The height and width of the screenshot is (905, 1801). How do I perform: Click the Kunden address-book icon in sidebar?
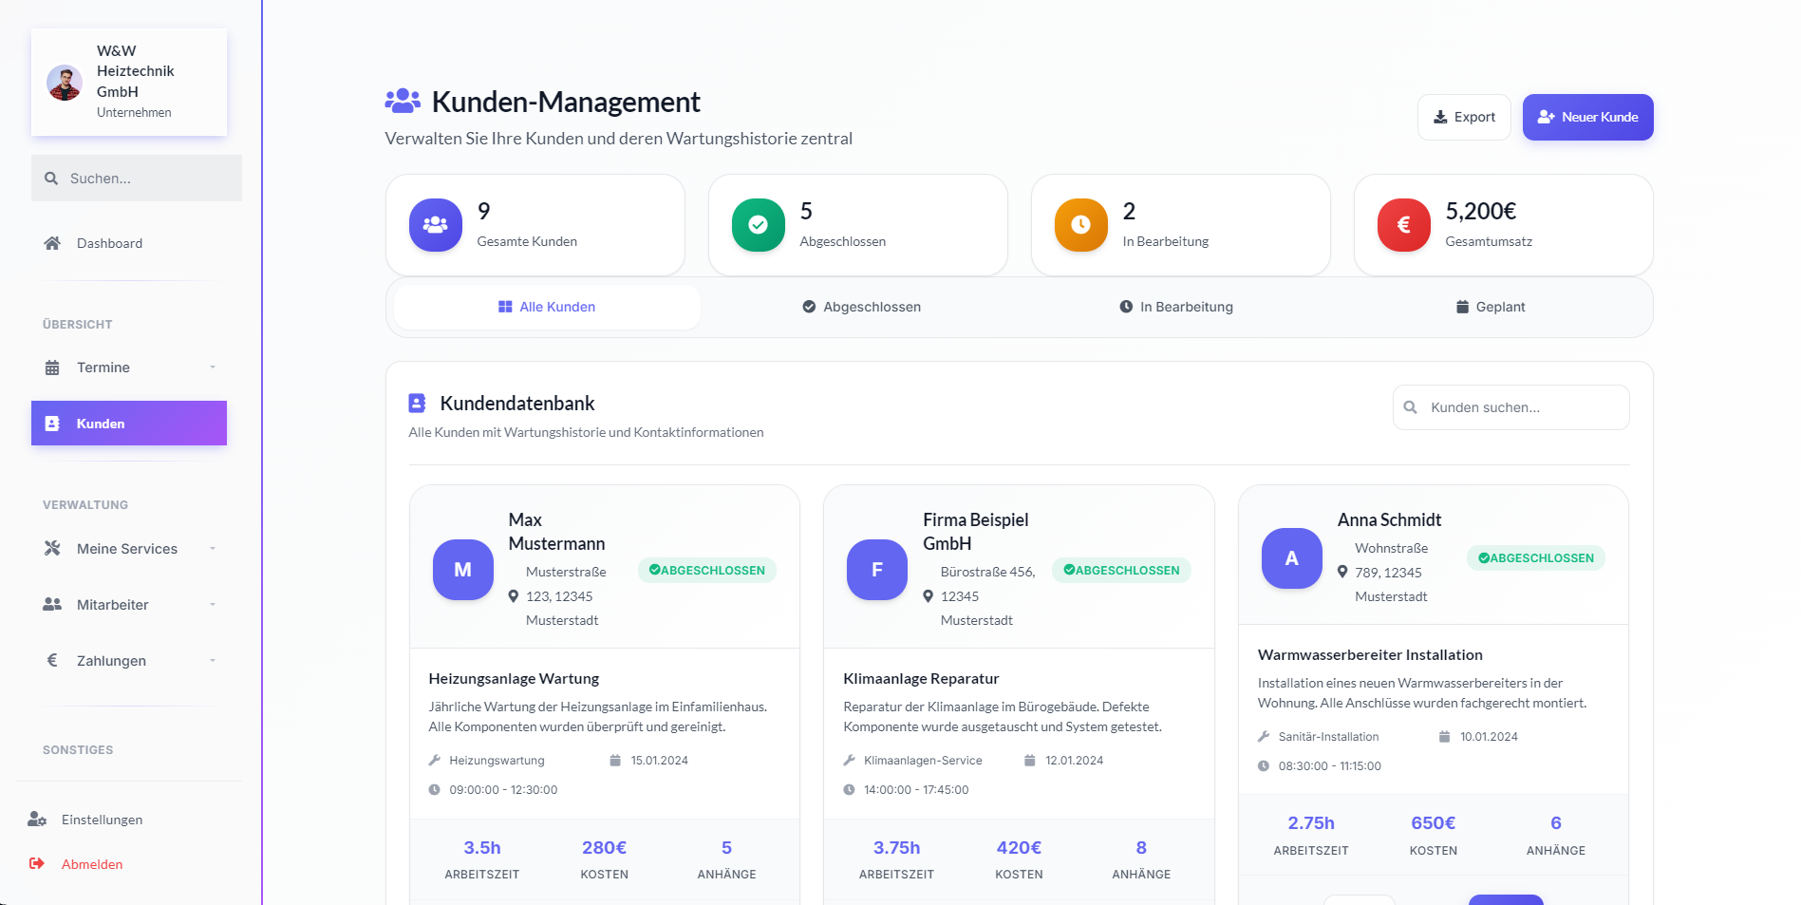[52, 424]
